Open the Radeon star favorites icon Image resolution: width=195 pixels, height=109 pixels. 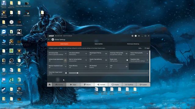pos(139,36)
